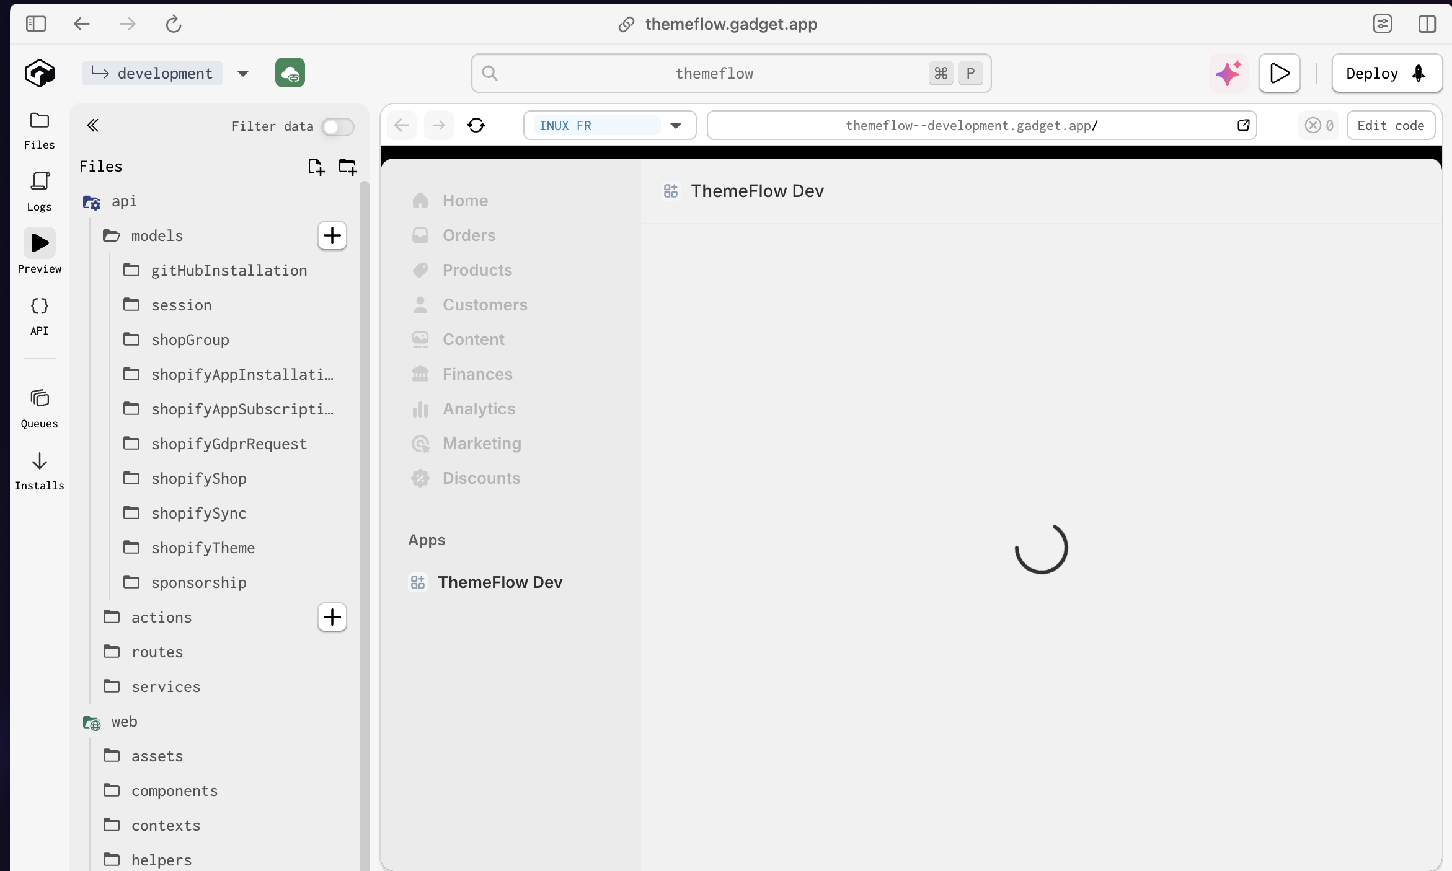Click the Edit code button
This screenshot has width=1452, height=871.
tap(1391, 126)
